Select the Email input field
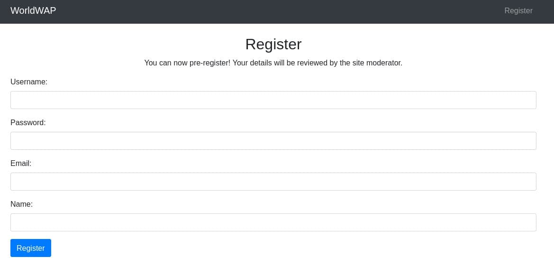This screenshot has width=554, height=266. coord(273,182)
